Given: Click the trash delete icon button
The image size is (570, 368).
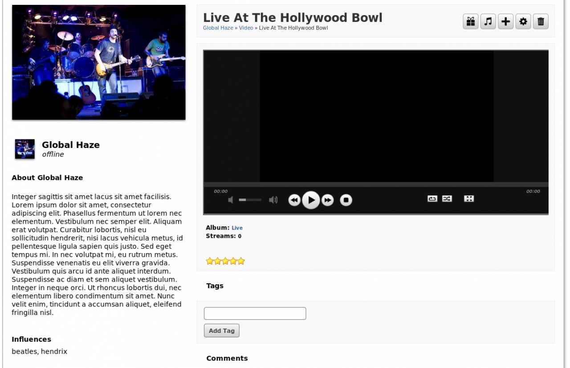Looking at the screenshot, I should (x=541, y=21).
